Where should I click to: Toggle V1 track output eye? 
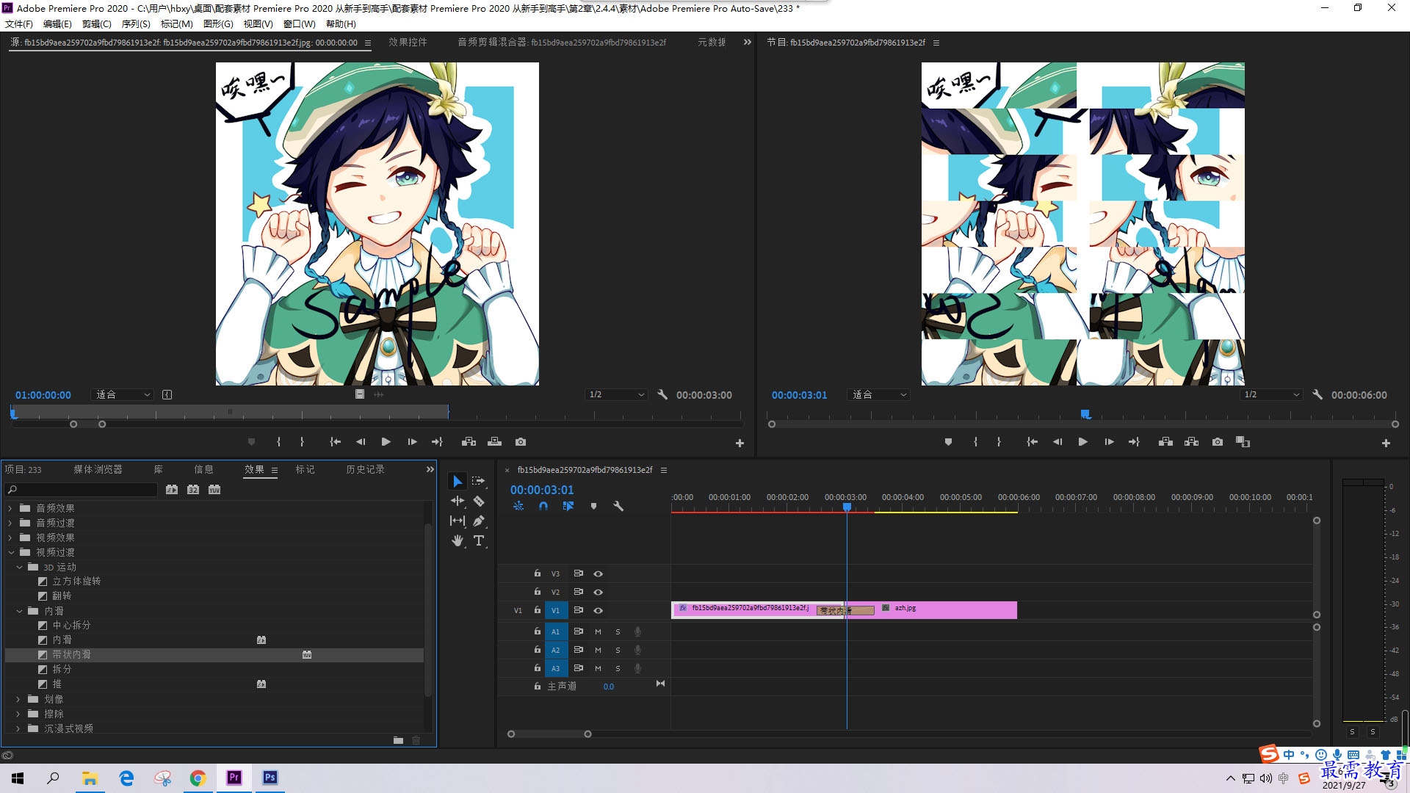[x=599, y=610]
